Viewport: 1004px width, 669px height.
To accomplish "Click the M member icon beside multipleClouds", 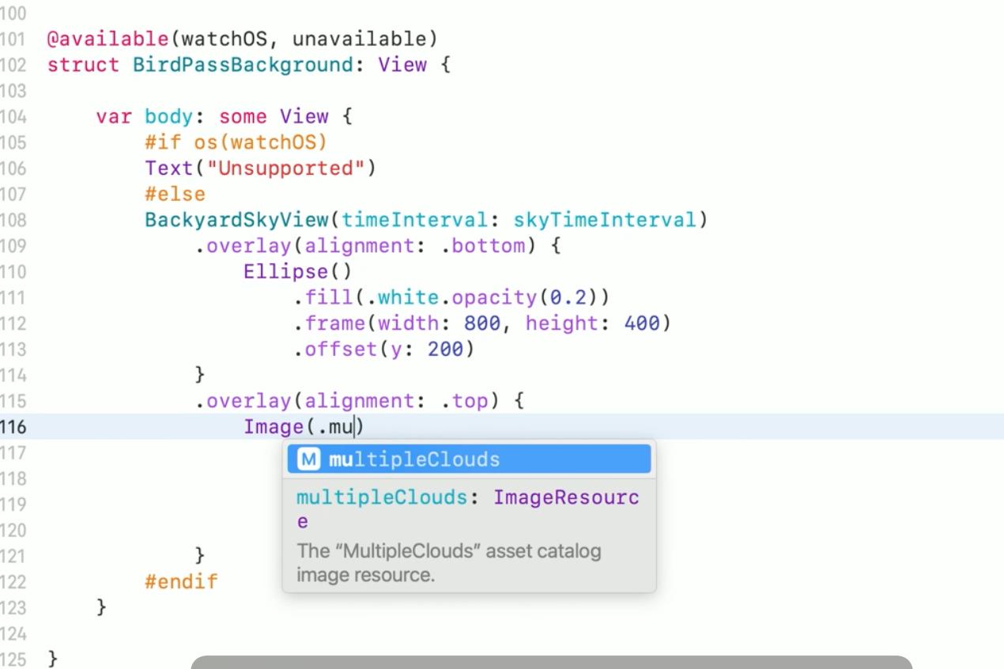I will (308, 459).
